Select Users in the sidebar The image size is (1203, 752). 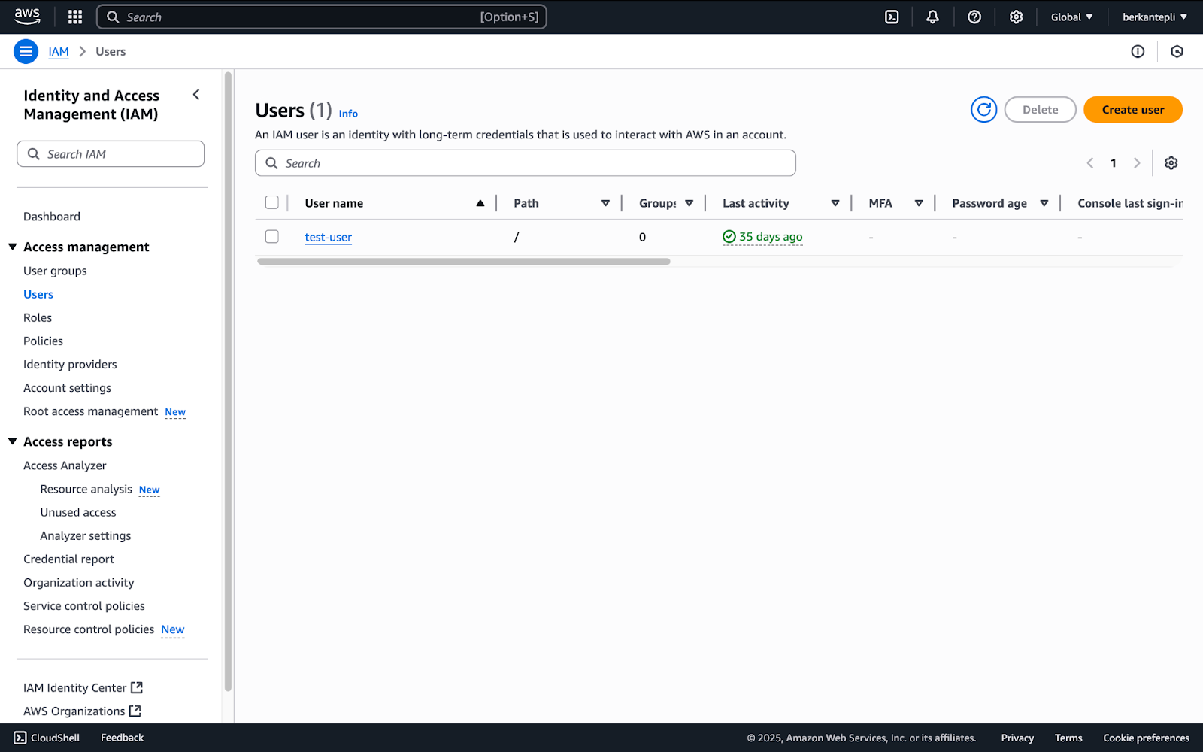[38, 294]
